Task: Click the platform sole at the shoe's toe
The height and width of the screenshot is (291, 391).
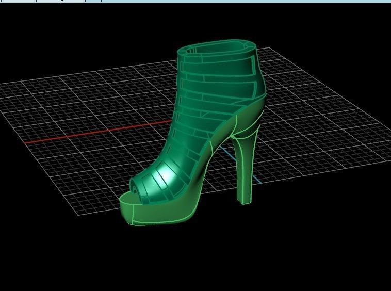Action: pyautogui.click(x=159, y=212)
